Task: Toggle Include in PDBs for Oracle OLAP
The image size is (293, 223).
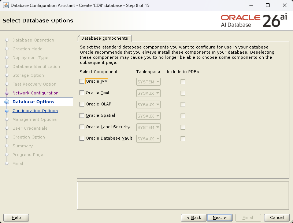Action: point(183,105)
